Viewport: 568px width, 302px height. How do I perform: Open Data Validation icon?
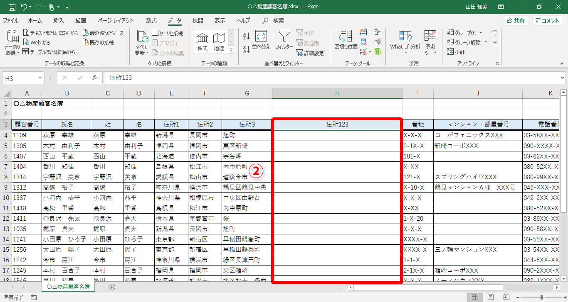click(x=363, y=52)
